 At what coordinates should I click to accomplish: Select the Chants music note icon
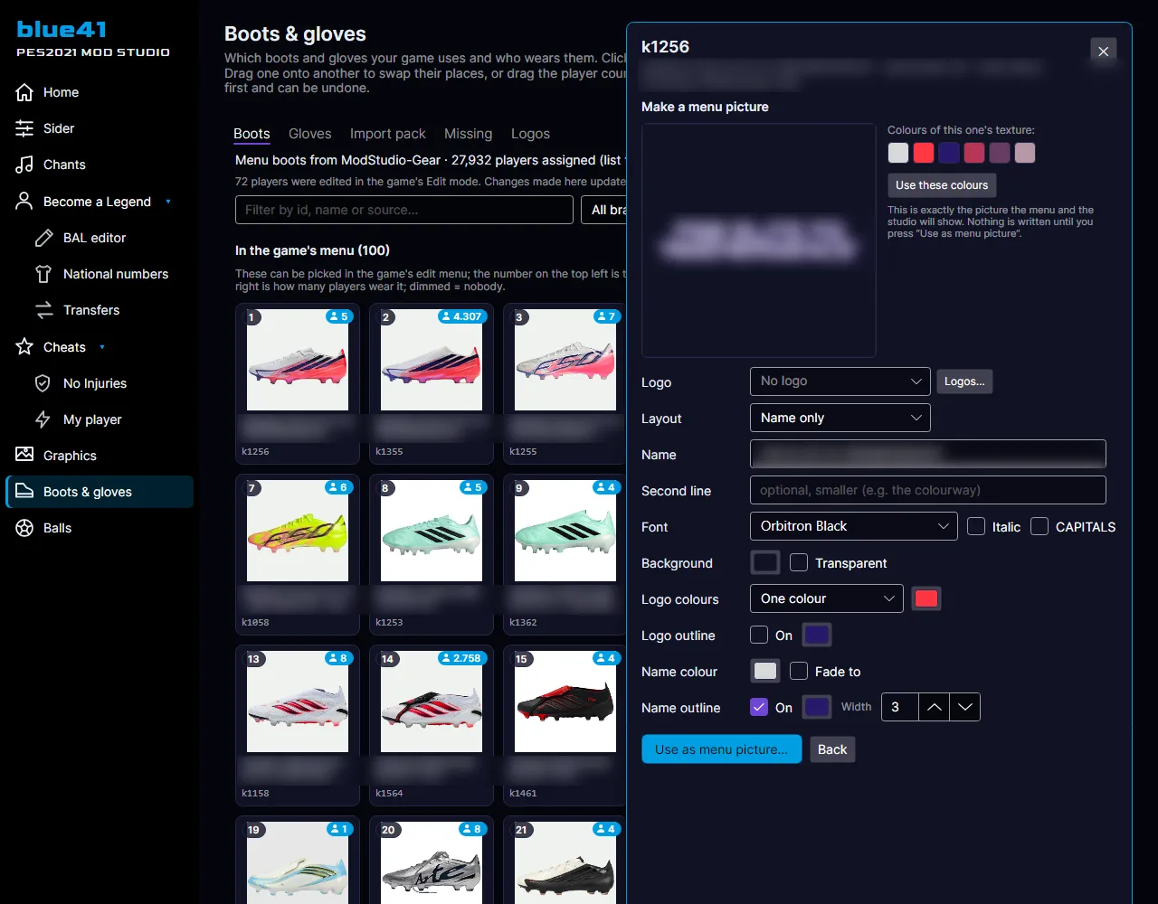point(24,165)
